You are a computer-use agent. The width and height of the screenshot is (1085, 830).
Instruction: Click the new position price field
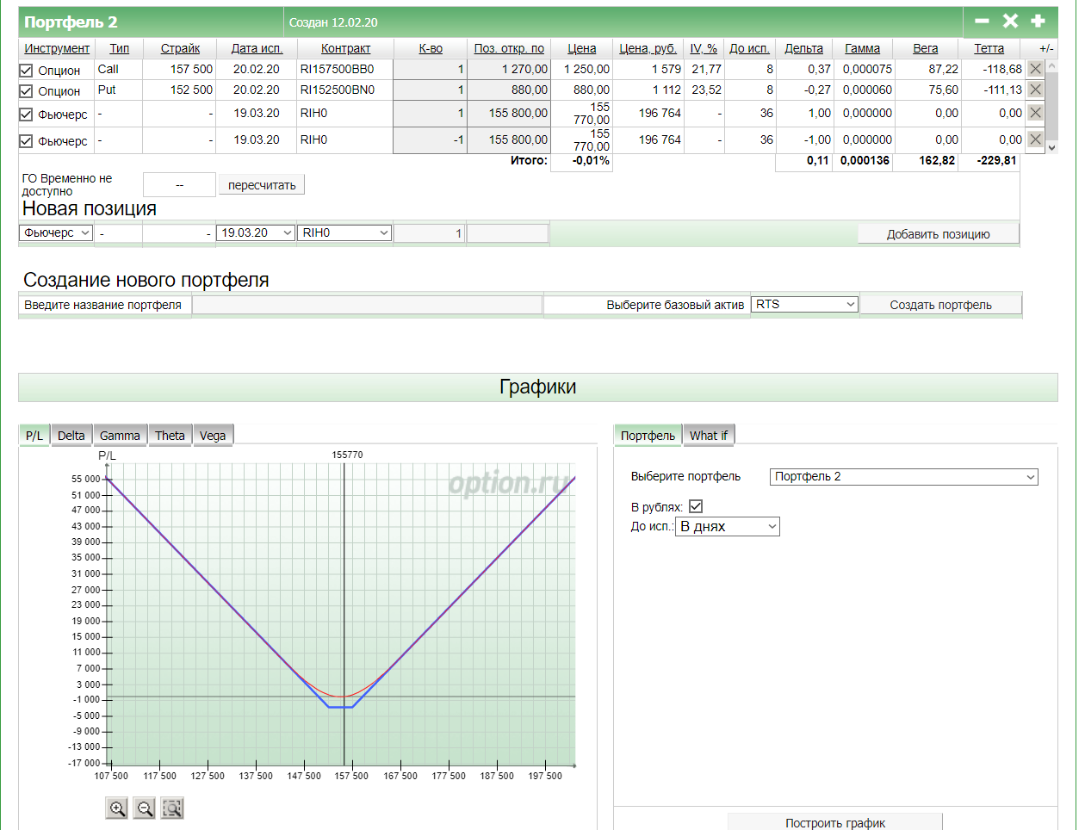507,233
